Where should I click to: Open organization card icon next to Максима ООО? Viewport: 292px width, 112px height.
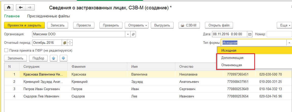point(133,34)
